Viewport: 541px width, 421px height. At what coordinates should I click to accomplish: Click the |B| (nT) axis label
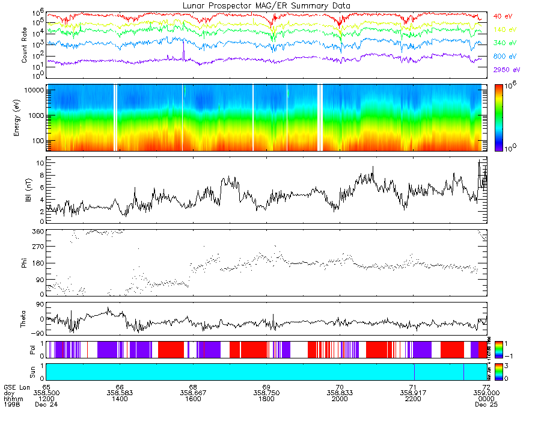point(28,190)
